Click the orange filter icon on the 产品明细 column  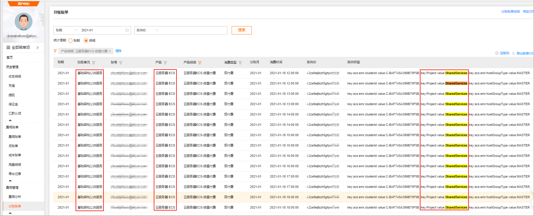pos(200,63)
